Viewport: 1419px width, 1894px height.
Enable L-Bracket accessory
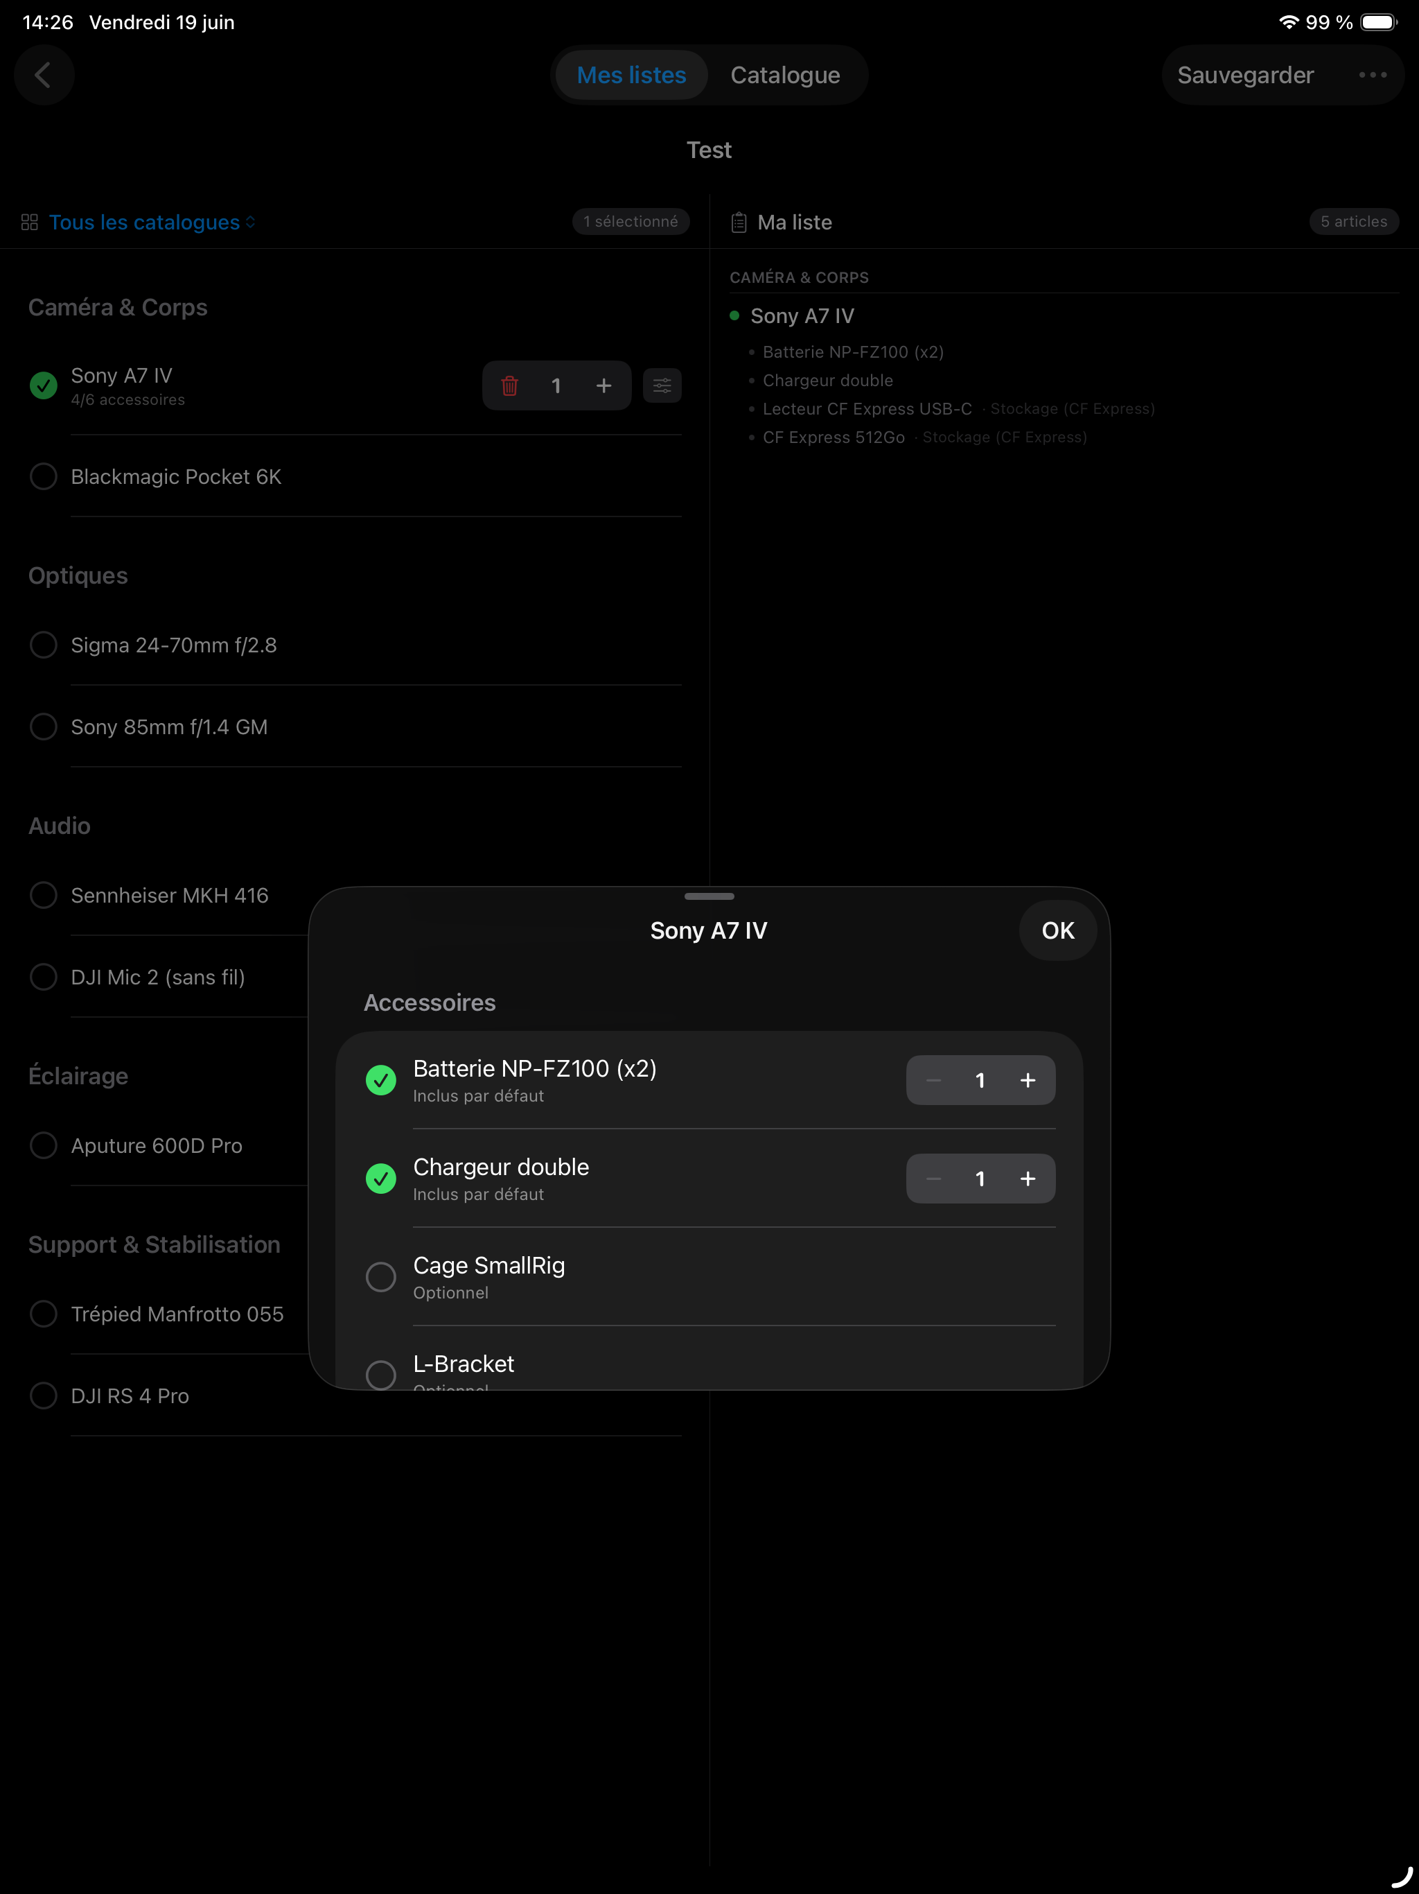tap(381, 1375)
